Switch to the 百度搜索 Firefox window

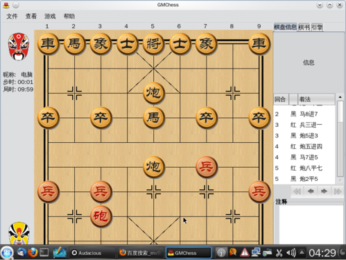coord(140,253)
